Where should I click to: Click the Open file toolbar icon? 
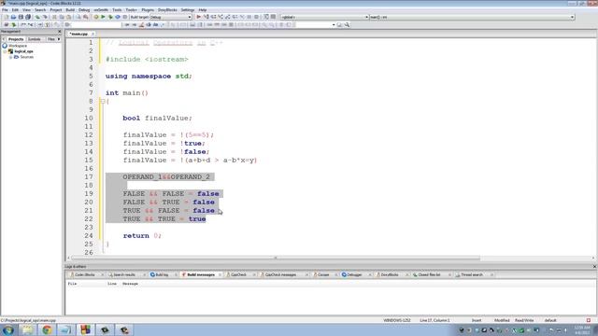[13, 17]
